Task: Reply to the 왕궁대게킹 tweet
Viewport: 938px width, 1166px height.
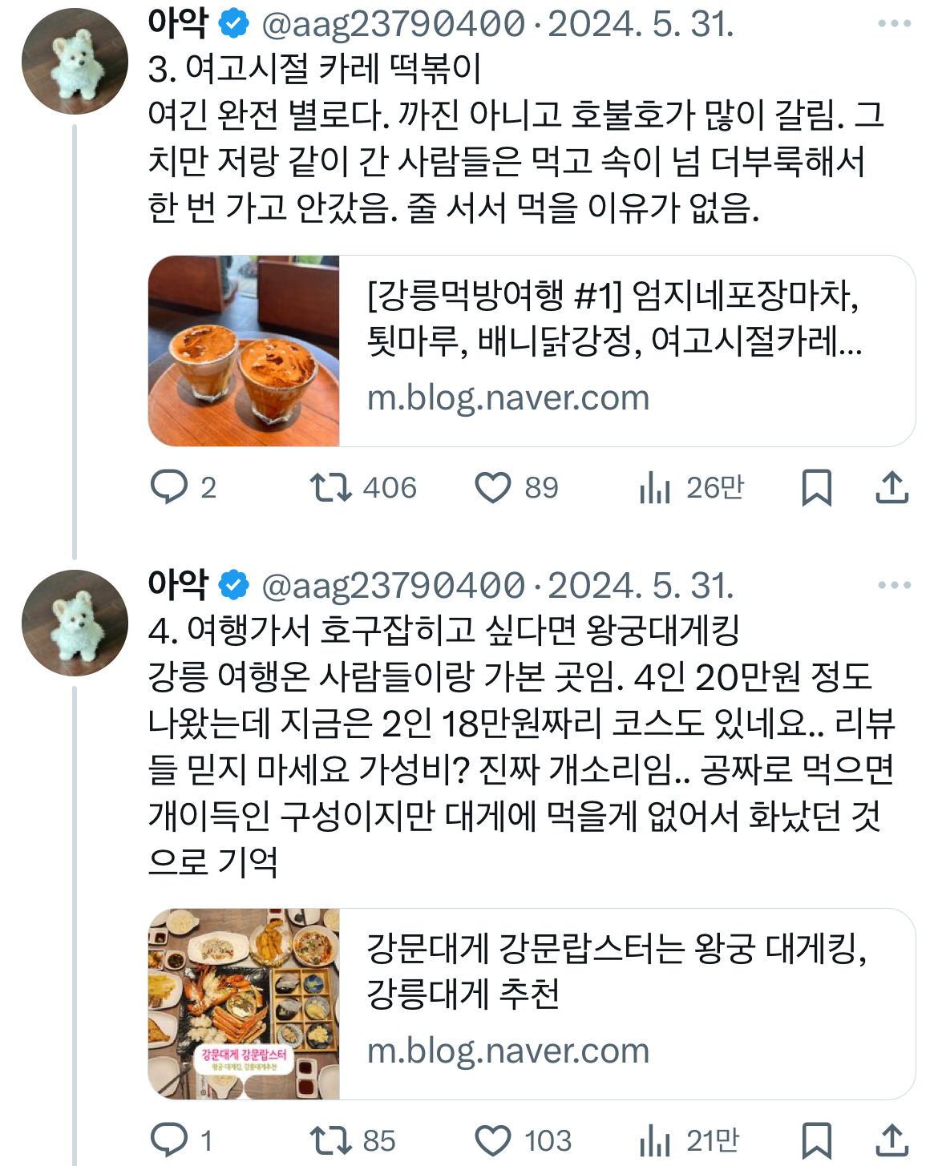Action: pos(169,1140)
